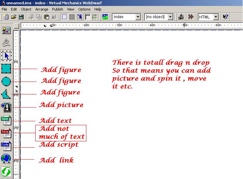The width and height of the screenshot is (243, 179).
Task: Select the rectangle figure tool
Action: [6, 68]
